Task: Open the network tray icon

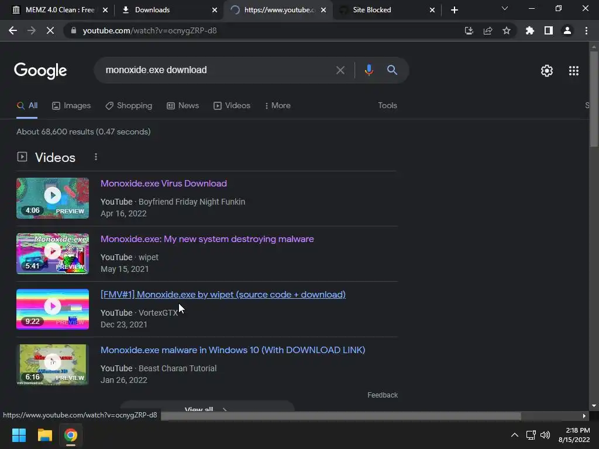Action: [531, 435]
